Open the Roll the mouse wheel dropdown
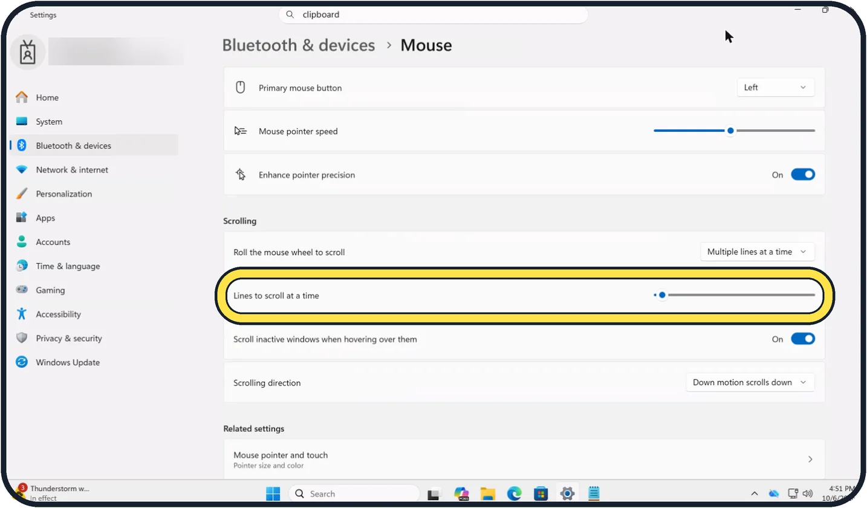This screenshot has height=508, width=867. [x=757, y=252]
